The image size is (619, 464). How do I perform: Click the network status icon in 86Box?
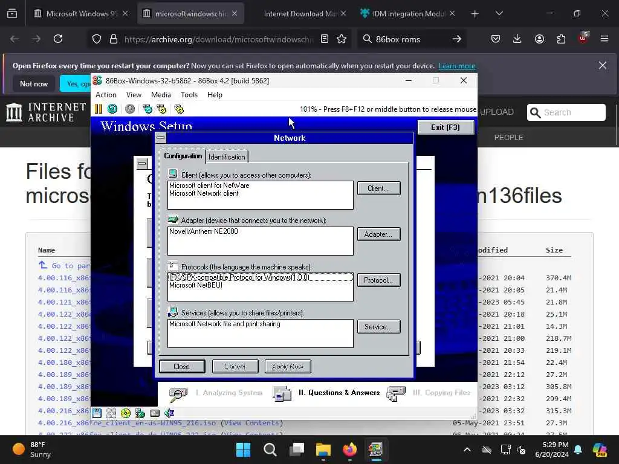tap(140, 413)
